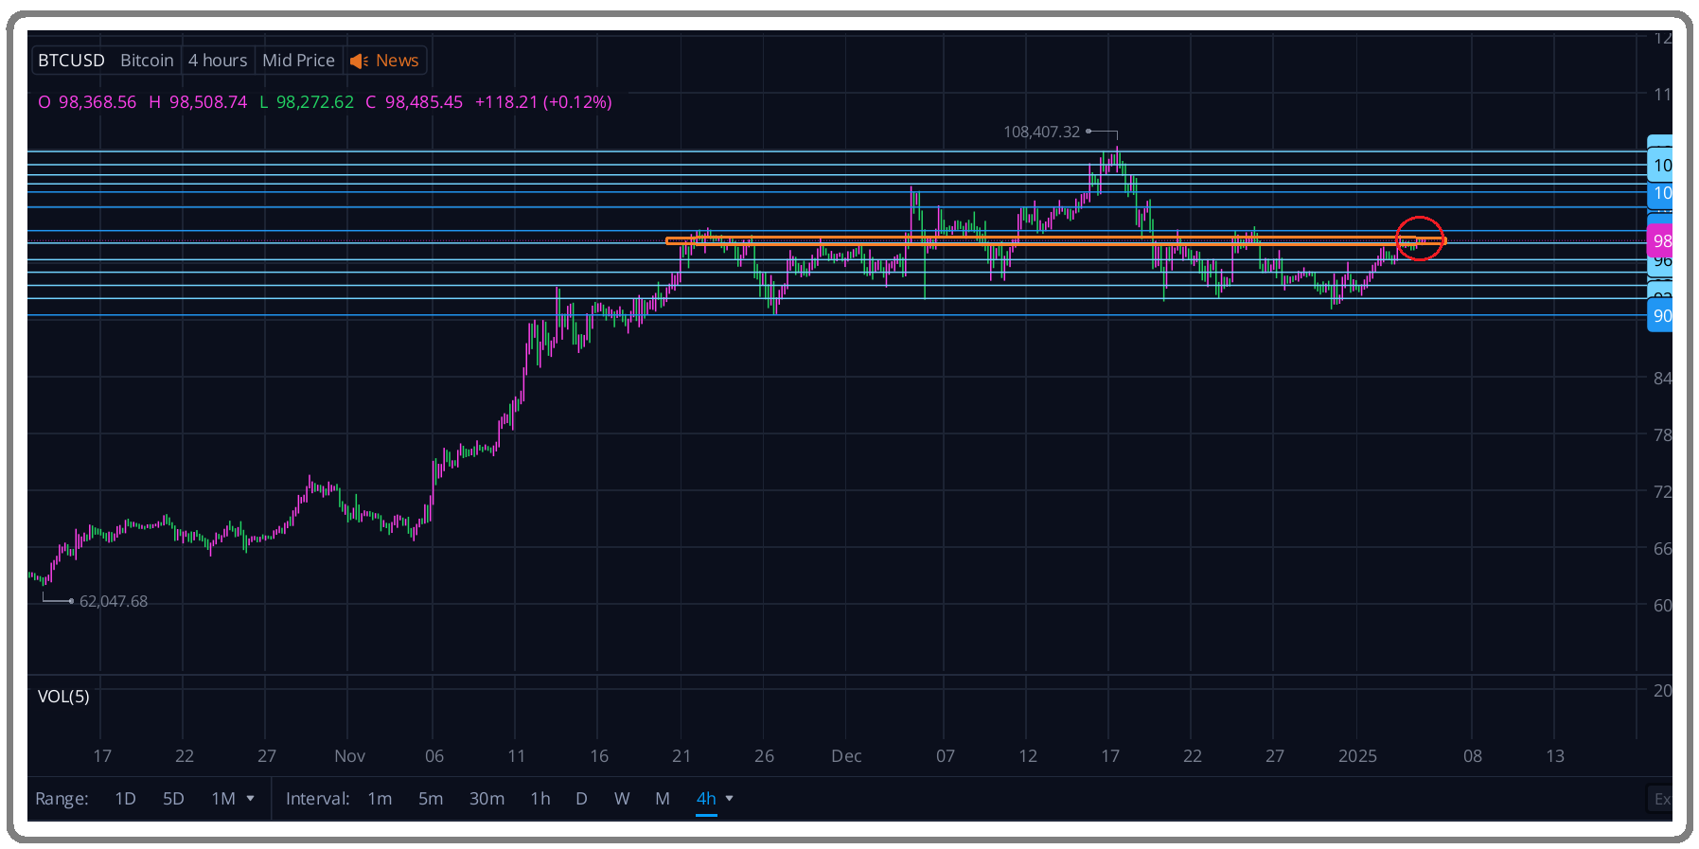Click the pink current price tag 98
Viewport: 1699px width, 849px height.
coord(1660,240)
